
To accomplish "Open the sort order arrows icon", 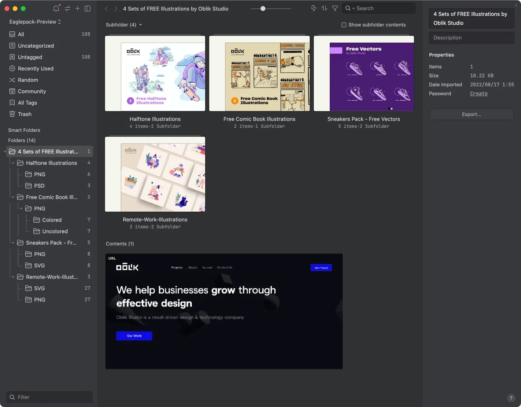I will tap(324, 8).
